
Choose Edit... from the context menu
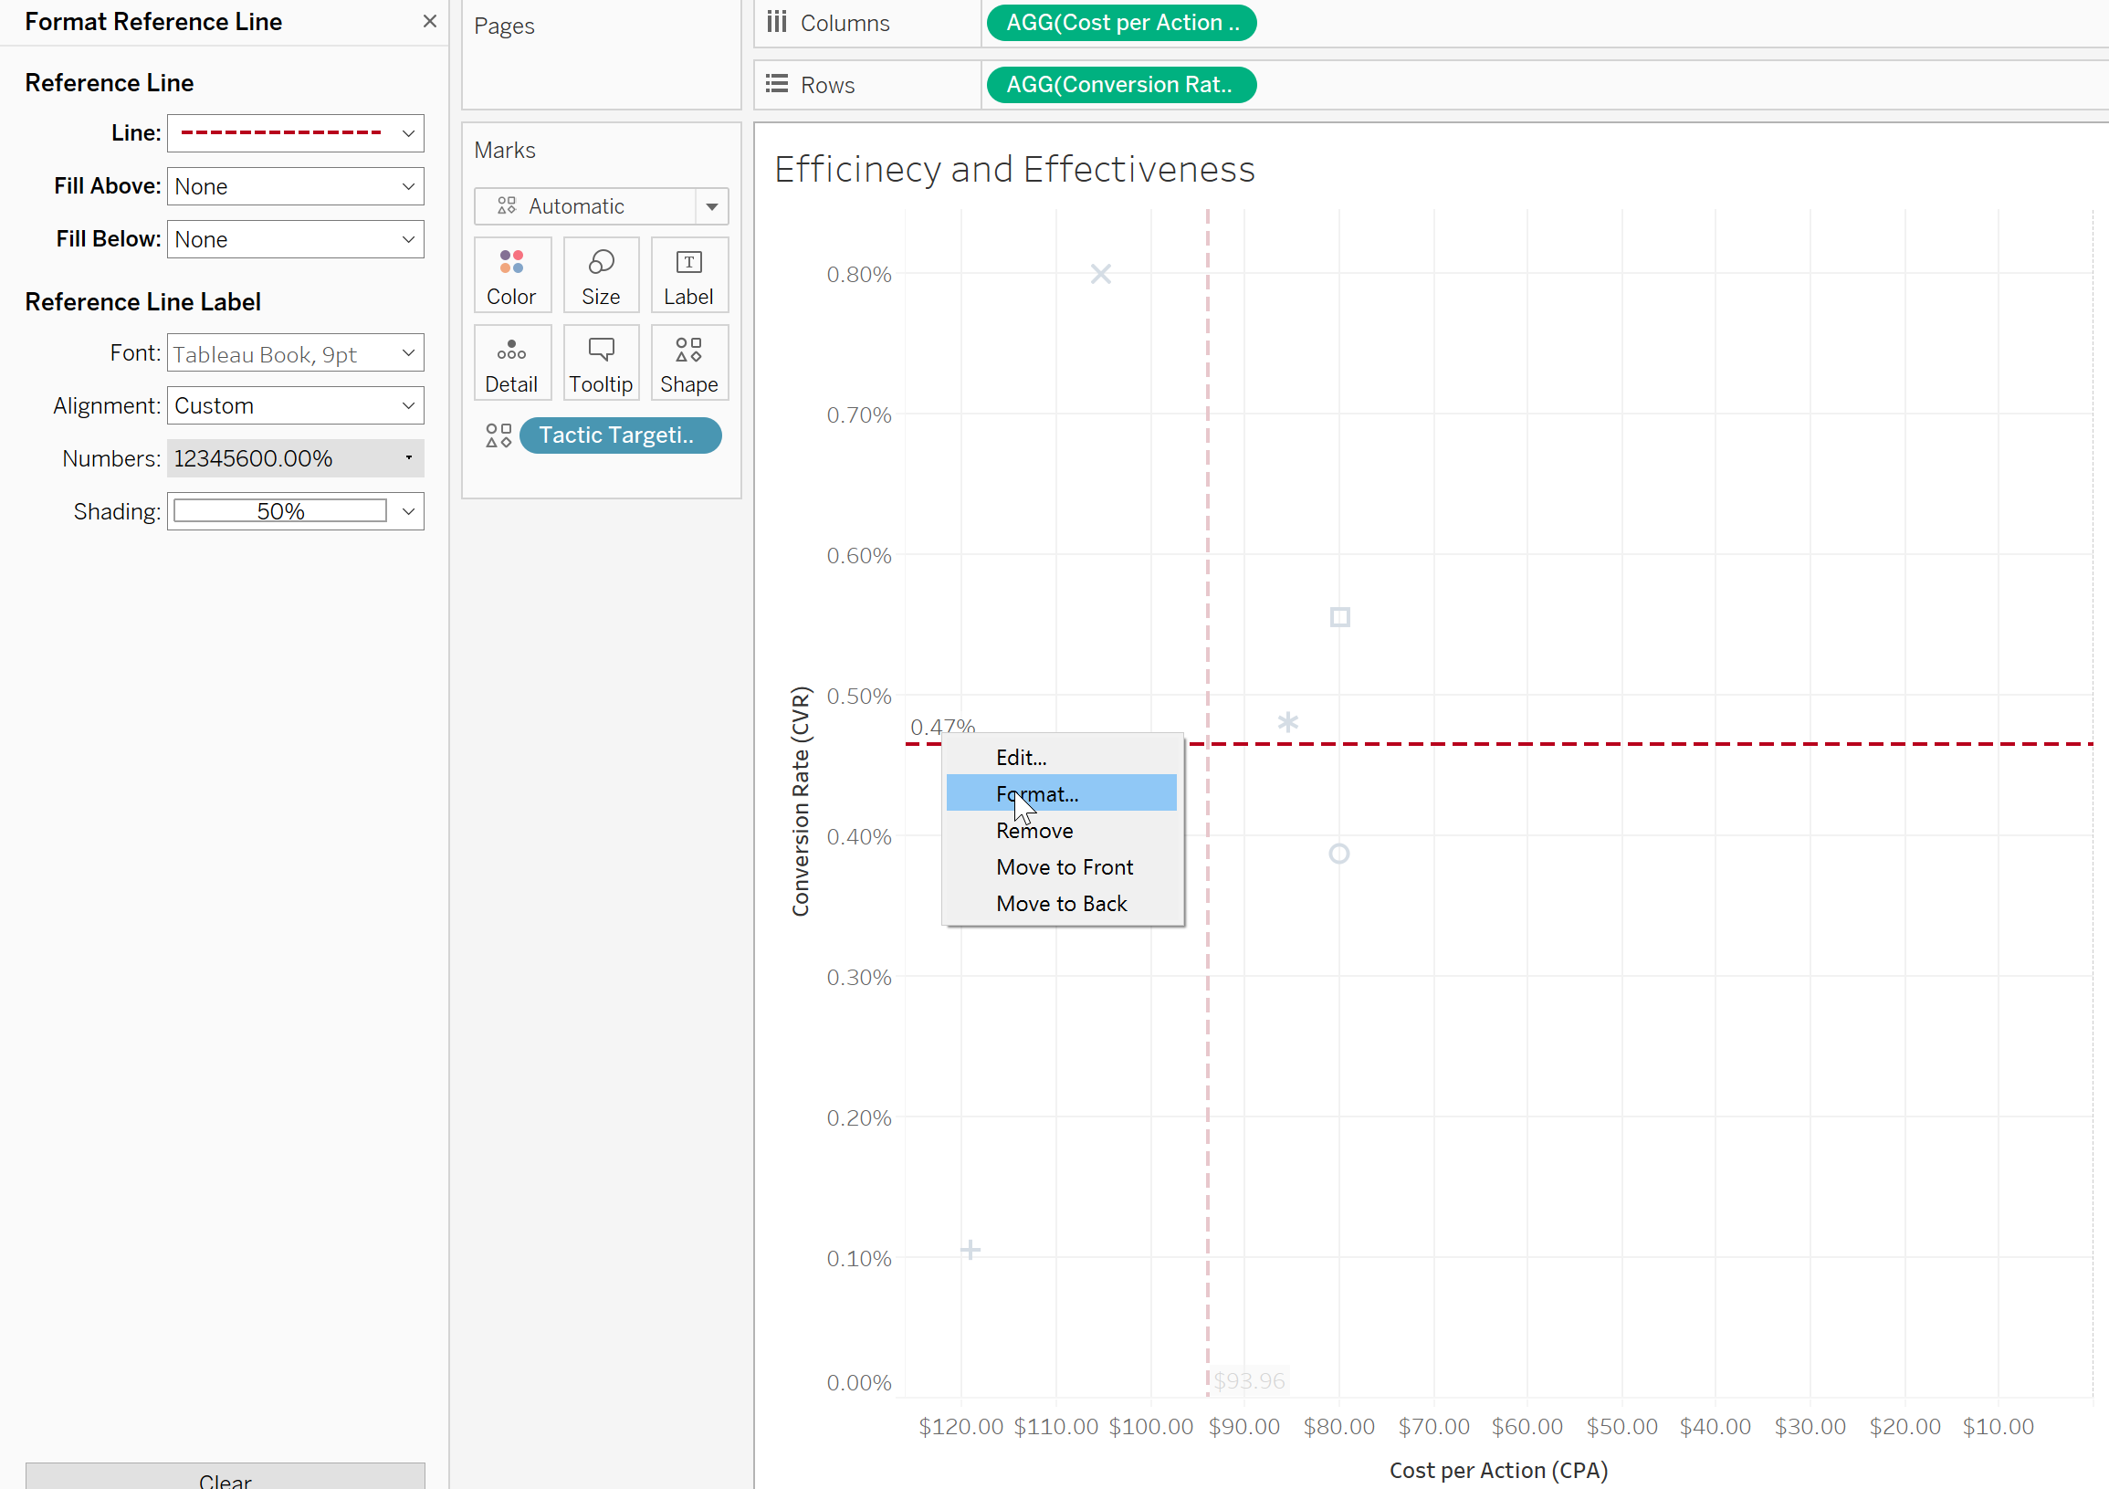pos(1061,757)
